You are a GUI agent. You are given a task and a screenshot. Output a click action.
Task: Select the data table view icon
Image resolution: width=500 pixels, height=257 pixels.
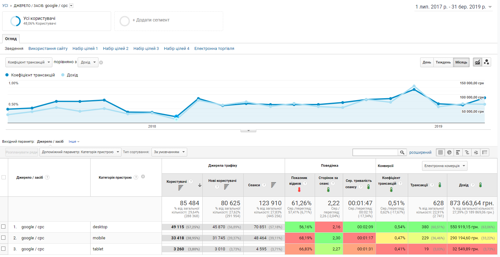pos(440,152)
